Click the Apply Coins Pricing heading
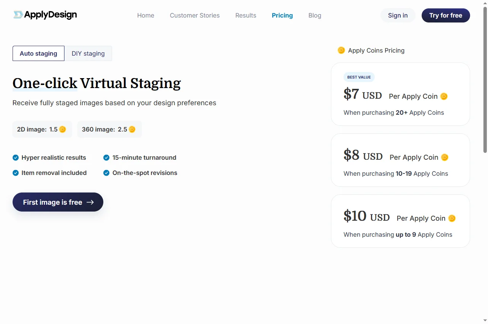The height and width of the screenshot is (324, 488). point(376,50)
